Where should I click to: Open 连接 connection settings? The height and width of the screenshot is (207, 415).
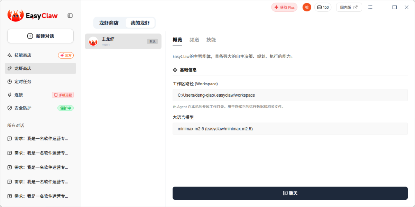[x=19, y=95]
